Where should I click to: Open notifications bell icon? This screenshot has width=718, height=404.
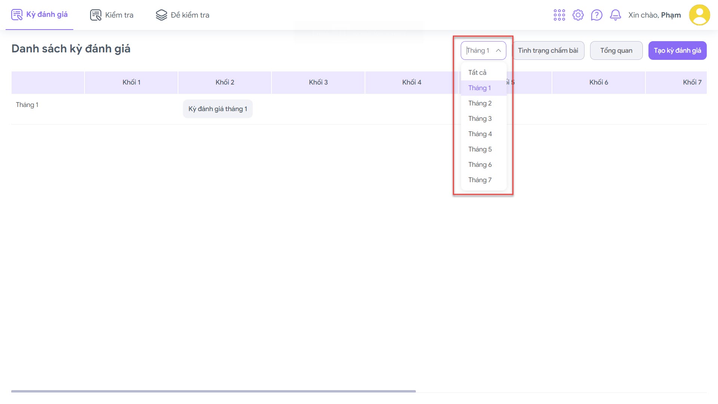coord(615,15)
